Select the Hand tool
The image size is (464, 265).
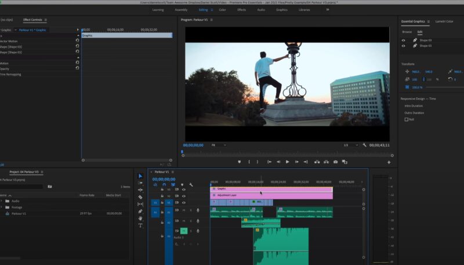click(140, 218)
